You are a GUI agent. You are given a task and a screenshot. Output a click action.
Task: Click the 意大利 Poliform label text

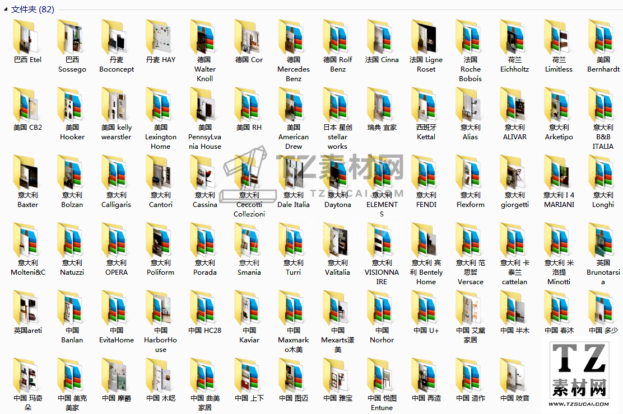(x=161, y=267)
